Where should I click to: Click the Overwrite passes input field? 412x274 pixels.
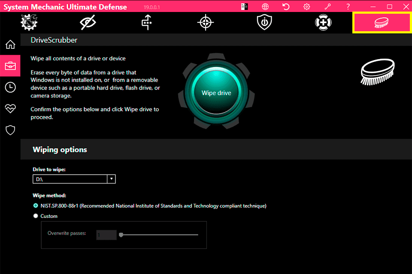click(x=106, y=235)
